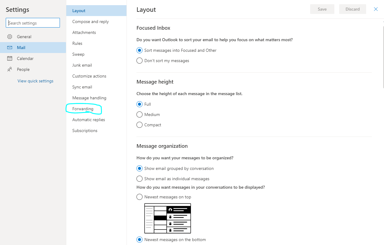Screen dimensions: 384x245
Task: Open Subscriptions settings
Action: pos(85,131)
